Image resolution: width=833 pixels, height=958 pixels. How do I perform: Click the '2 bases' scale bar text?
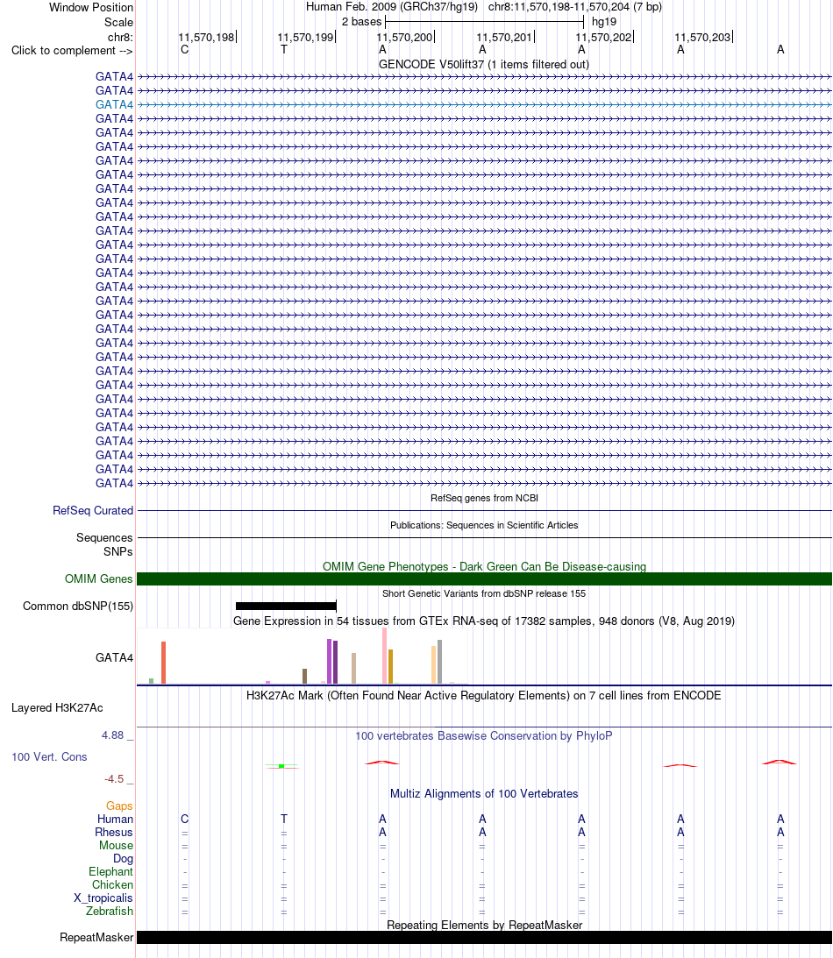coord(361,21)
